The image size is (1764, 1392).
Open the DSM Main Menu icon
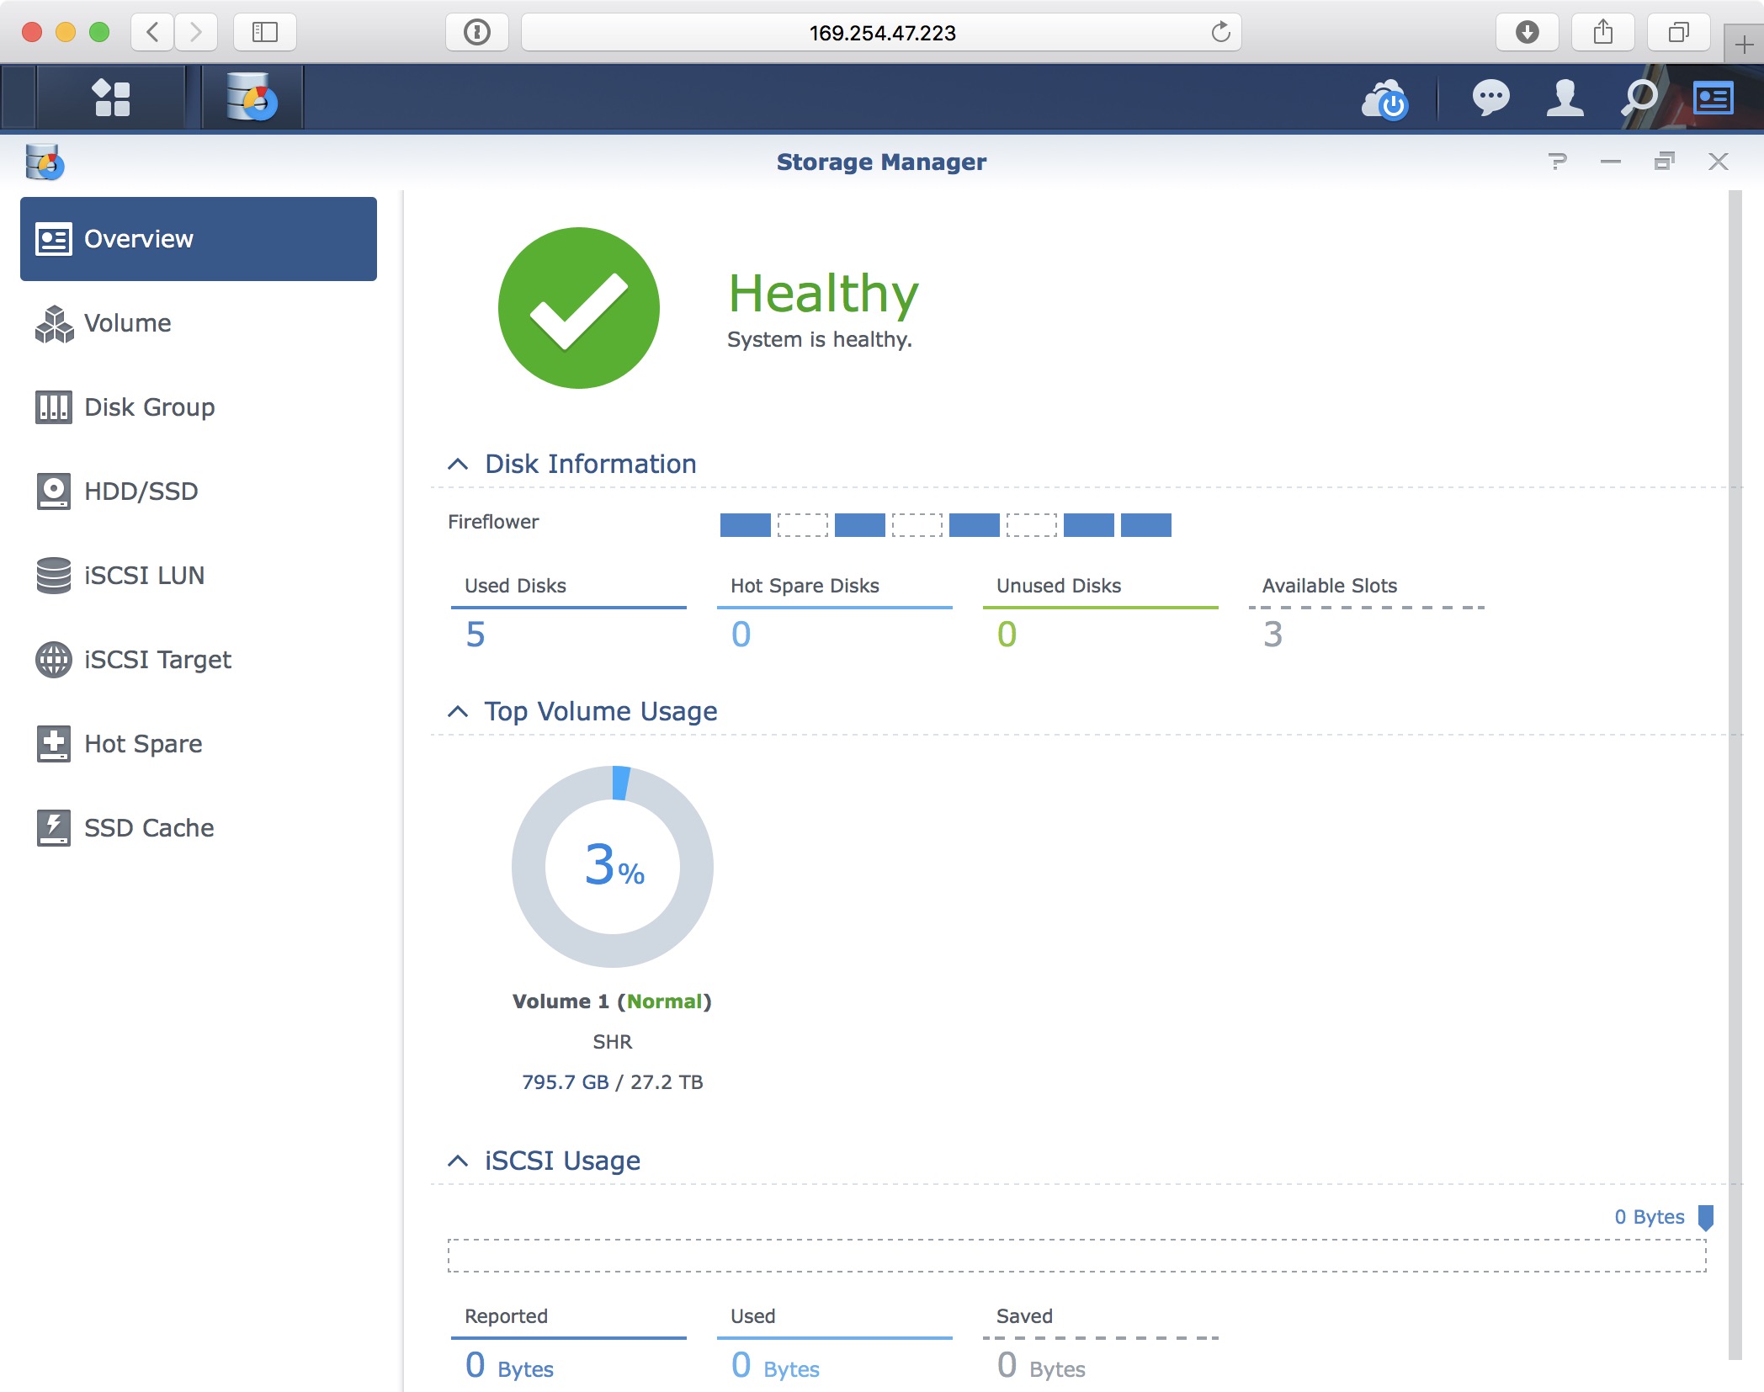coord(111,98)
